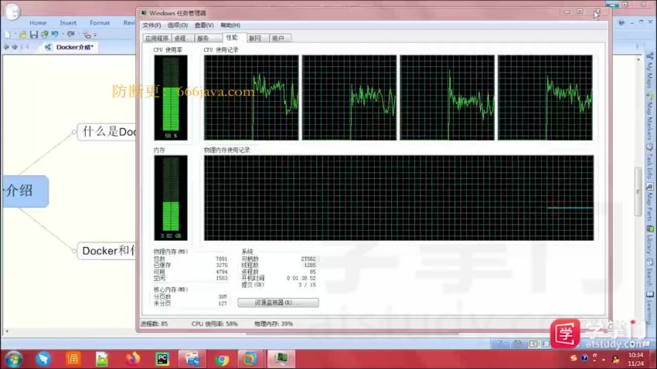The height and width of the screenshot is (369, 657).
Task: Open the green notepad app in the taskbar
Action: [x=102, y=359]
